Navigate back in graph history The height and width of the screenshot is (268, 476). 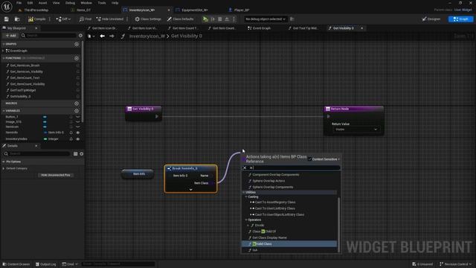click(x=103, y=36)
